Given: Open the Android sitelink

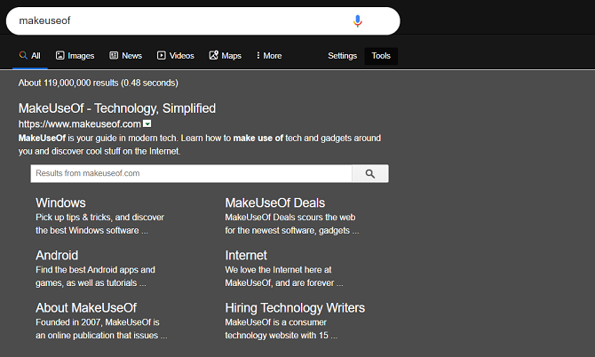Looking at the screenshot, I should pos(57,256).
